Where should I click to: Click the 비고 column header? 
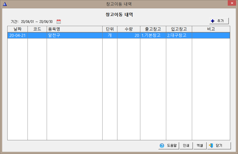click(x=211, y=29)
